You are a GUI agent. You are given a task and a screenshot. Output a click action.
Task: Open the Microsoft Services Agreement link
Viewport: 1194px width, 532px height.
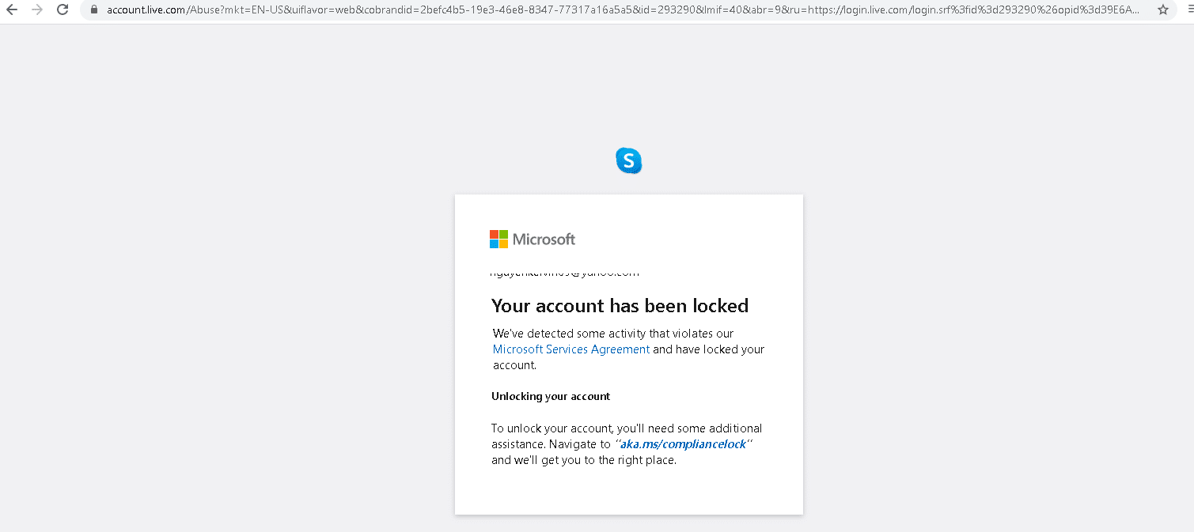coord(570,349)
